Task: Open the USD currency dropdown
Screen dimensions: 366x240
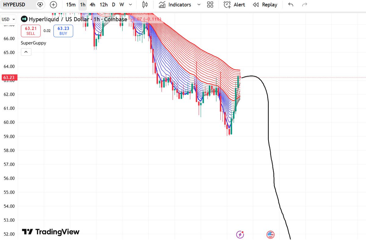Action: click(x=8, y=20)
